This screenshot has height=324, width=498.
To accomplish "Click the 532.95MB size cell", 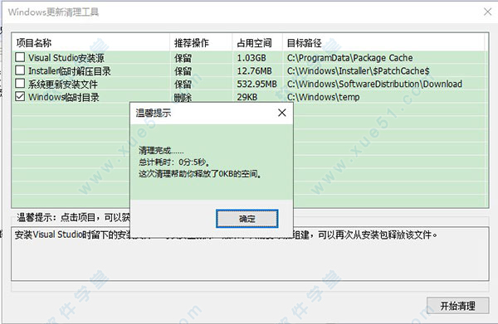I will pos(257,84).
